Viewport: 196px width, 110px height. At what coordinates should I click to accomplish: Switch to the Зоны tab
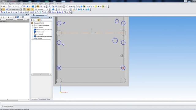49,99
